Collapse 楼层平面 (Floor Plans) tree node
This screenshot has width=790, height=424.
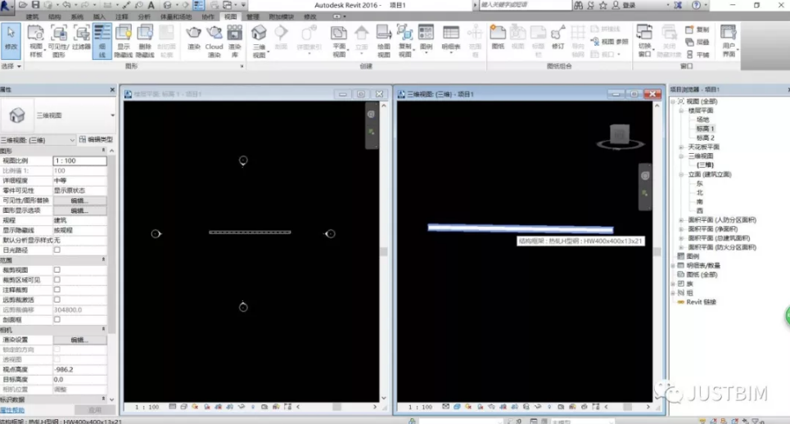coord(681,111)
